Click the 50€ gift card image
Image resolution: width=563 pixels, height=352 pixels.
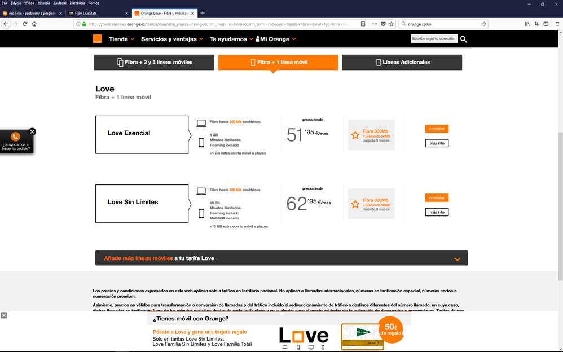point(363,337)
